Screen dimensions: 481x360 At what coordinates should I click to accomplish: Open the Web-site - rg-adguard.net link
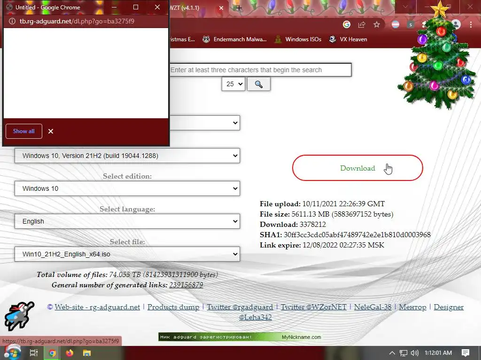97,307
